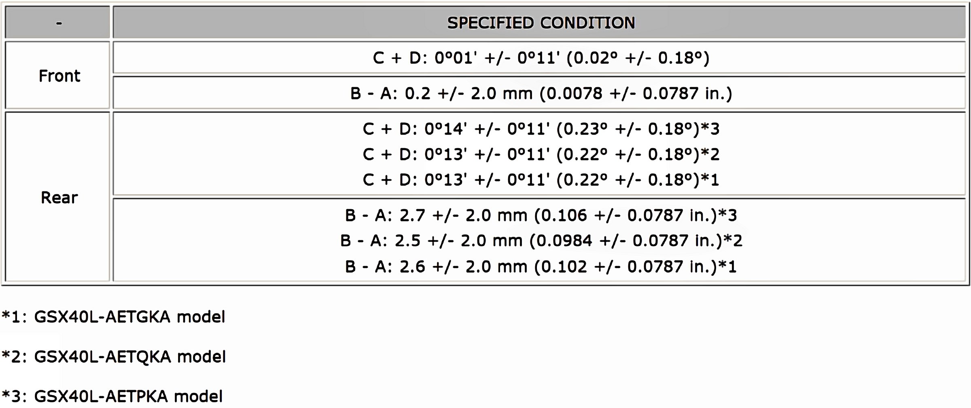The height and width of the screenshot is (408, 971).
Task: Click the (0.02° +/- 0.18°) value
Action: (638, 58)
